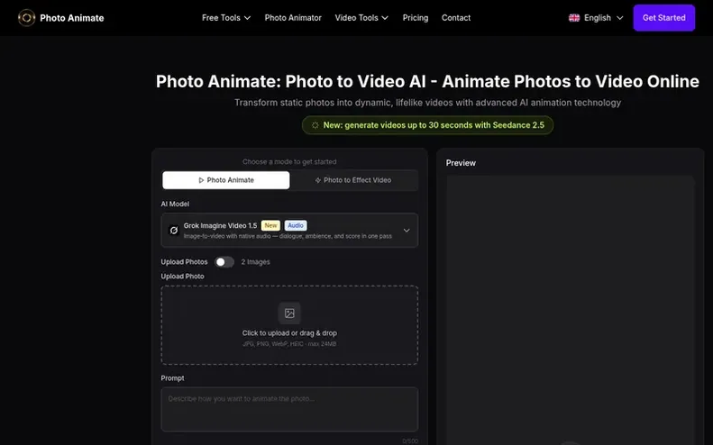Click the Grok model logo icon

174,231
